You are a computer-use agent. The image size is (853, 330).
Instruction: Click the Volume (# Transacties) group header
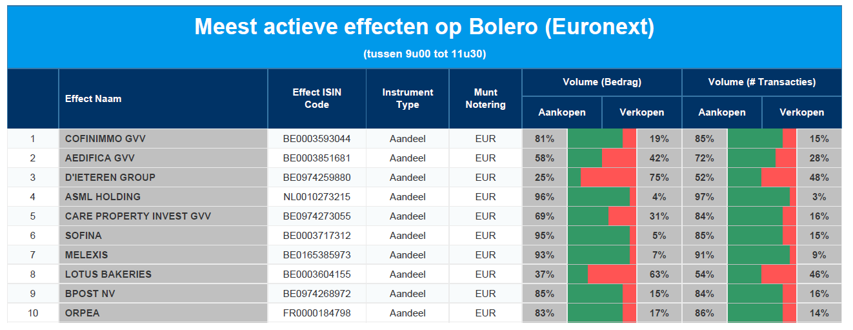[761, 82]
